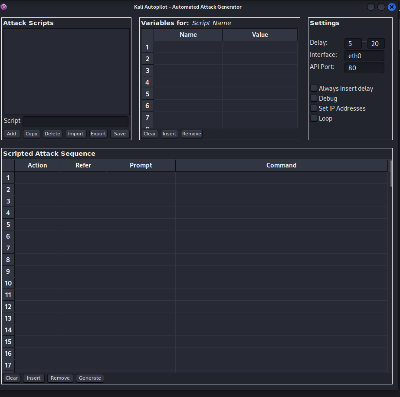Screen dimensions: 400x397
Task: Select row 17 header in Scripted Attack Sequence
Action: coord(8,365)
